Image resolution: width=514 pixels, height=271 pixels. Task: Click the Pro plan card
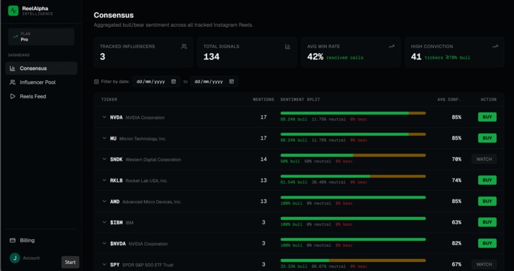(41, 36)
